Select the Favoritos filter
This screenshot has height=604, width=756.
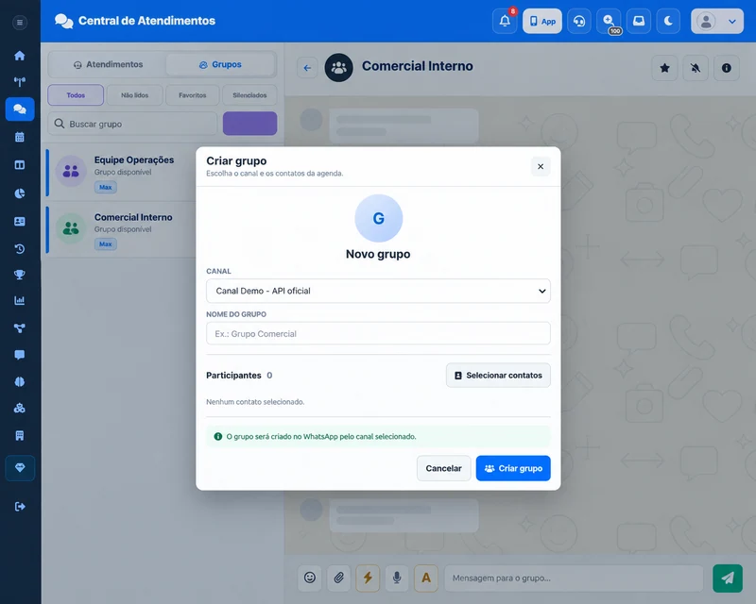point(193,95)
